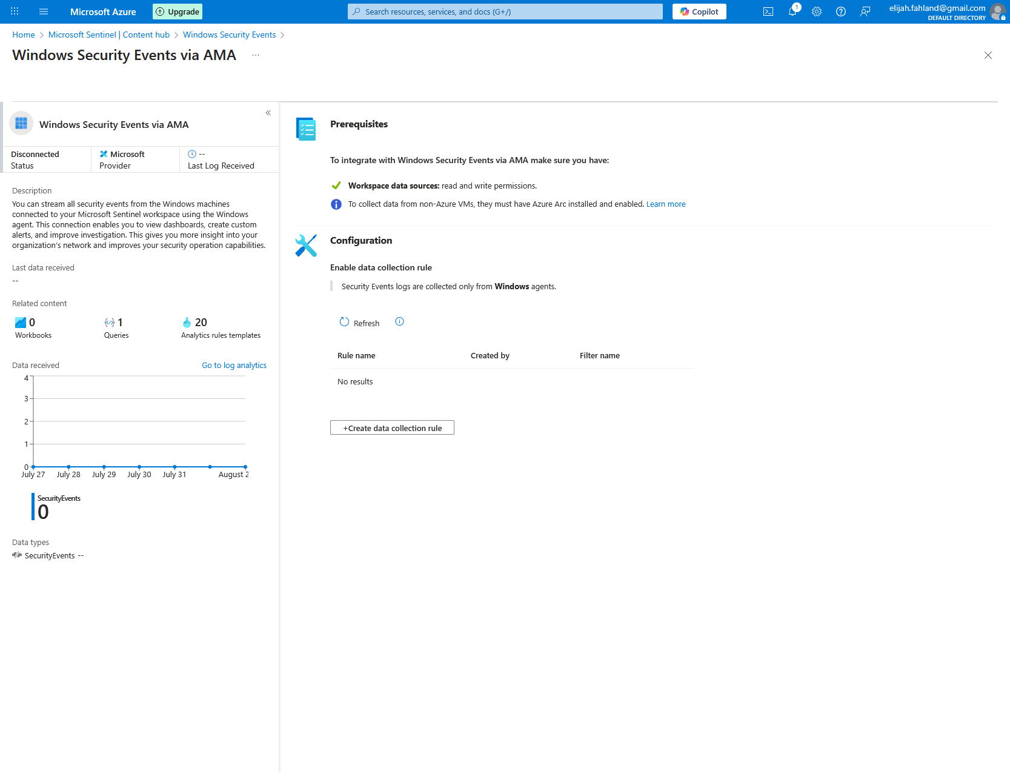Viewport: 1010px width, 773px height.
Task: Click Create data collection rule button
Action: [392, 427]
